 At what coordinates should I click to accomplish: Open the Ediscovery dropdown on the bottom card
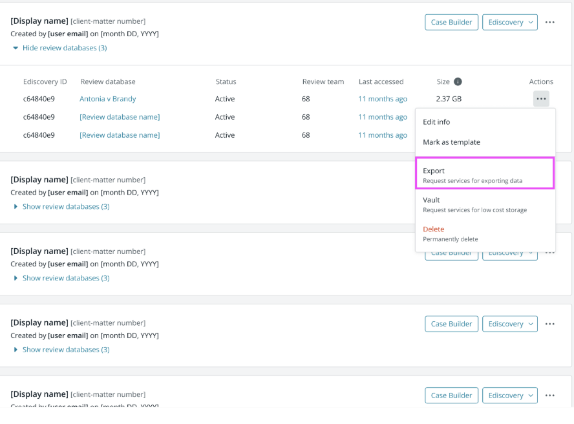point(510,395)
